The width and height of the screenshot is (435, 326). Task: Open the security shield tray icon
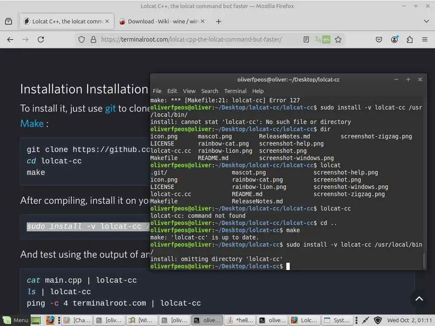click(378, 320)
